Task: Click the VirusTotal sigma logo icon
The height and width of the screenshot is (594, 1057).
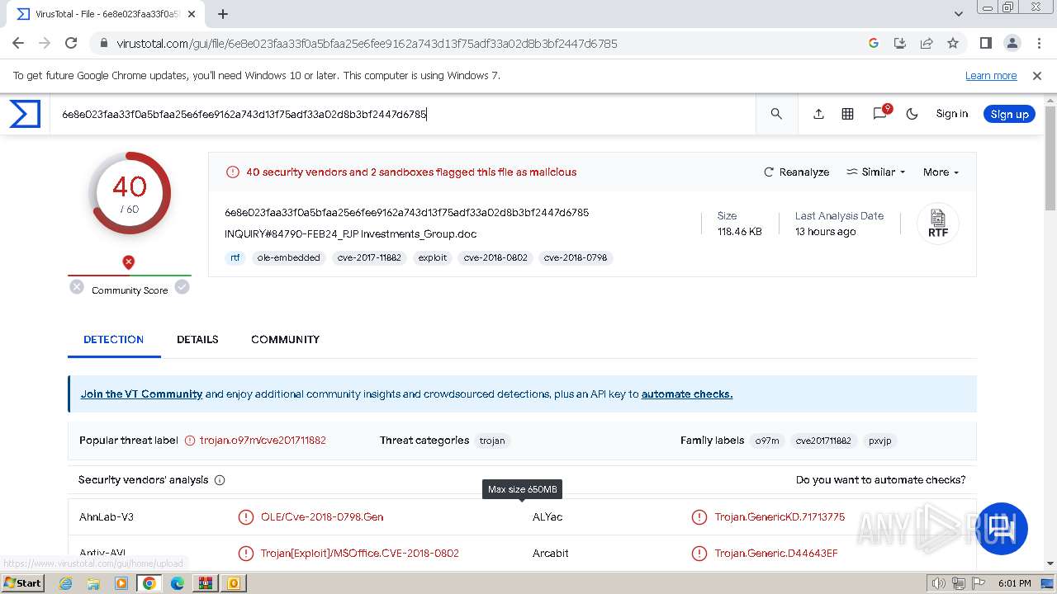Action: point(25,114)
